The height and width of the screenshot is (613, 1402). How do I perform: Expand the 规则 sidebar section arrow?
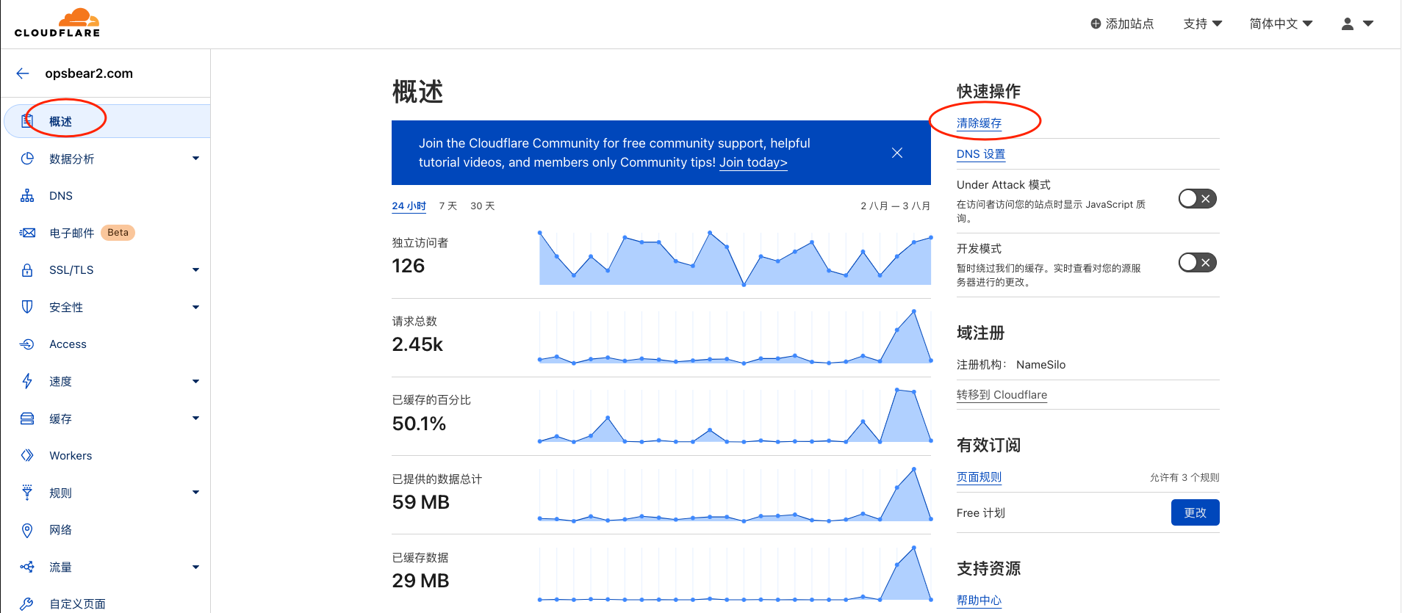(195, 493)
